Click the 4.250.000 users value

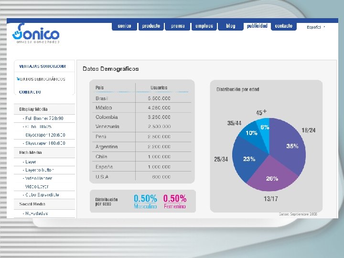point(159,108)
